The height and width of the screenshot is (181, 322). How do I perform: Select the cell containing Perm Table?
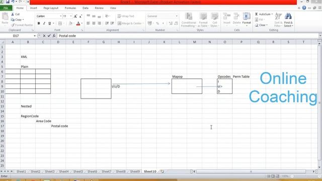click(242, 76)
